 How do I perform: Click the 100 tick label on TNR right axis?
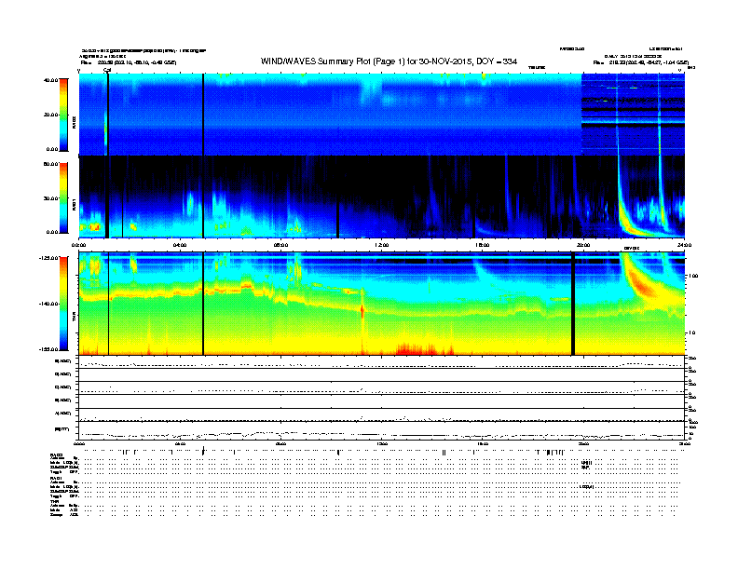(693, 276)
